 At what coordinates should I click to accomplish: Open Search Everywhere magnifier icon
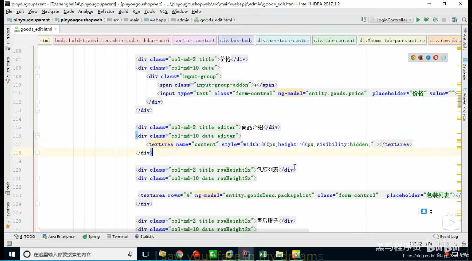pyautogui.click(x=464, y=20)
